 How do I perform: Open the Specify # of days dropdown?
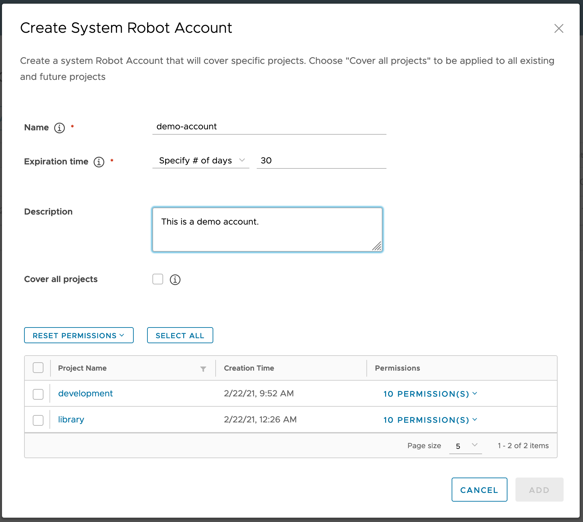(201, 161)
